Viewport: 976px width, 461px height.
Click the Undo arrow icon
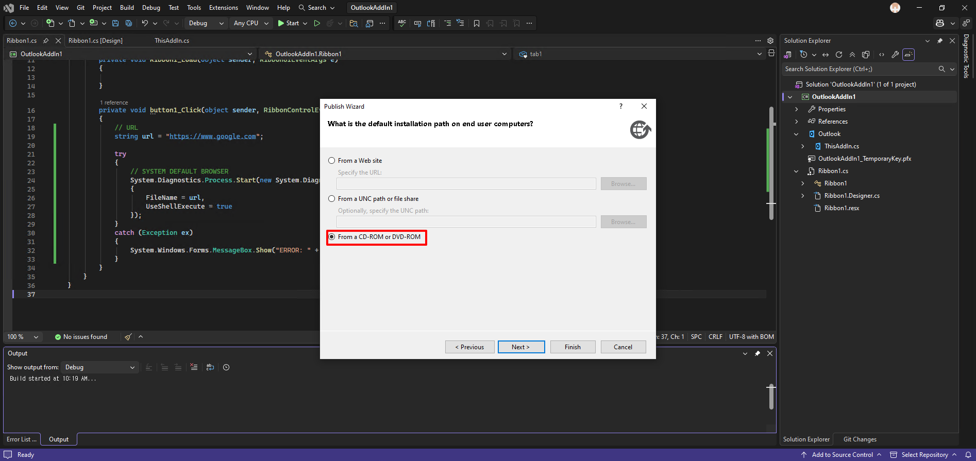(145, 23)
